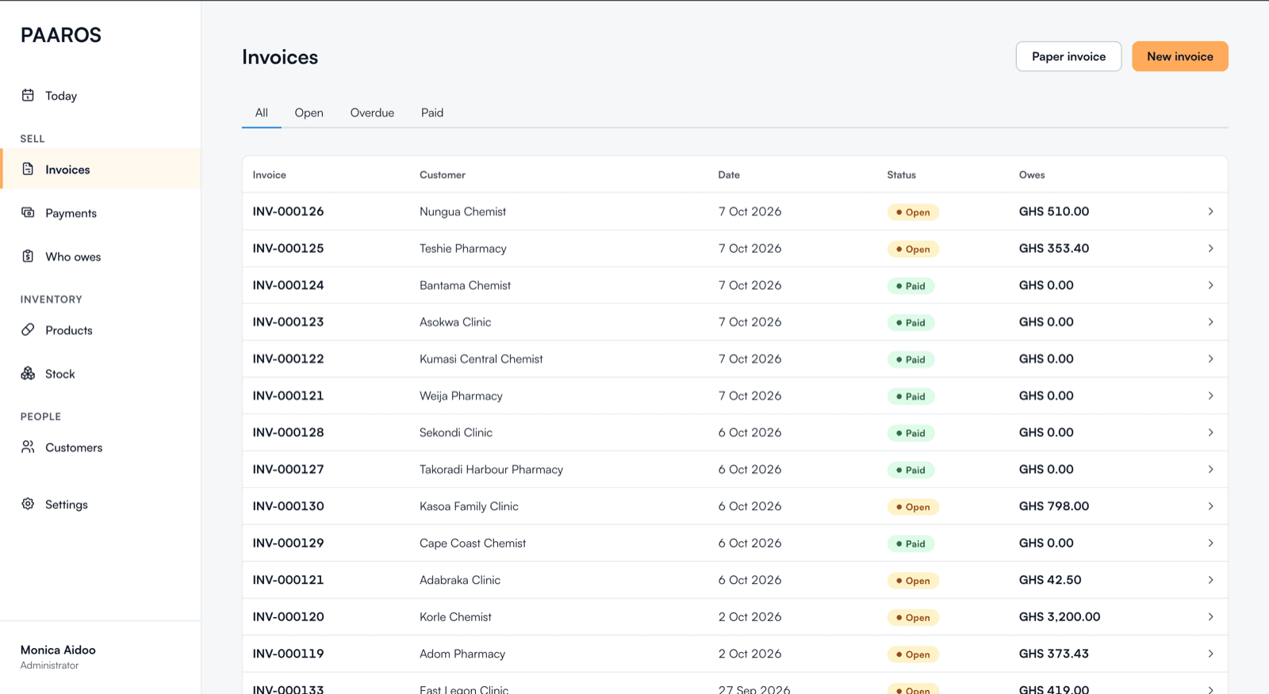Select invoice number INV-000128

[288, 433]
